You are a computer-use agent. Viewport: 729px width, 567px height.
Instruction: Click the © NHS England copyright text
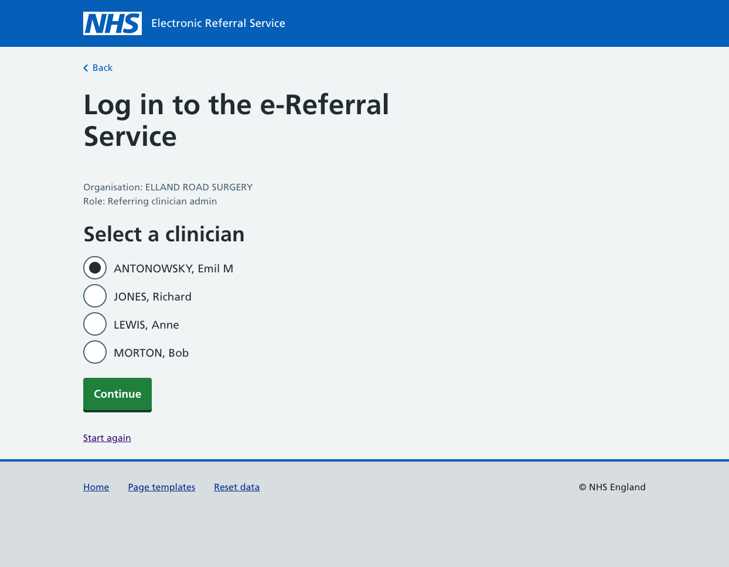click(x=612, y=487)
